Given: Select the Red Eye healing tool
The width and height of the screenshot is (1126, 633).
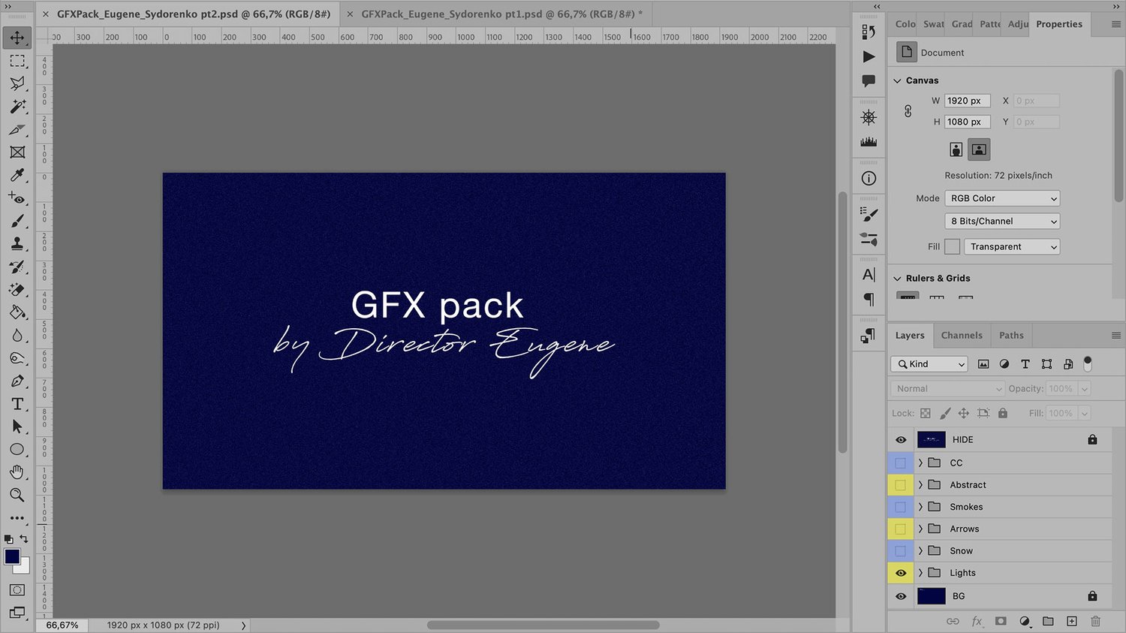Looking at the screenshot, I should 17,198.
